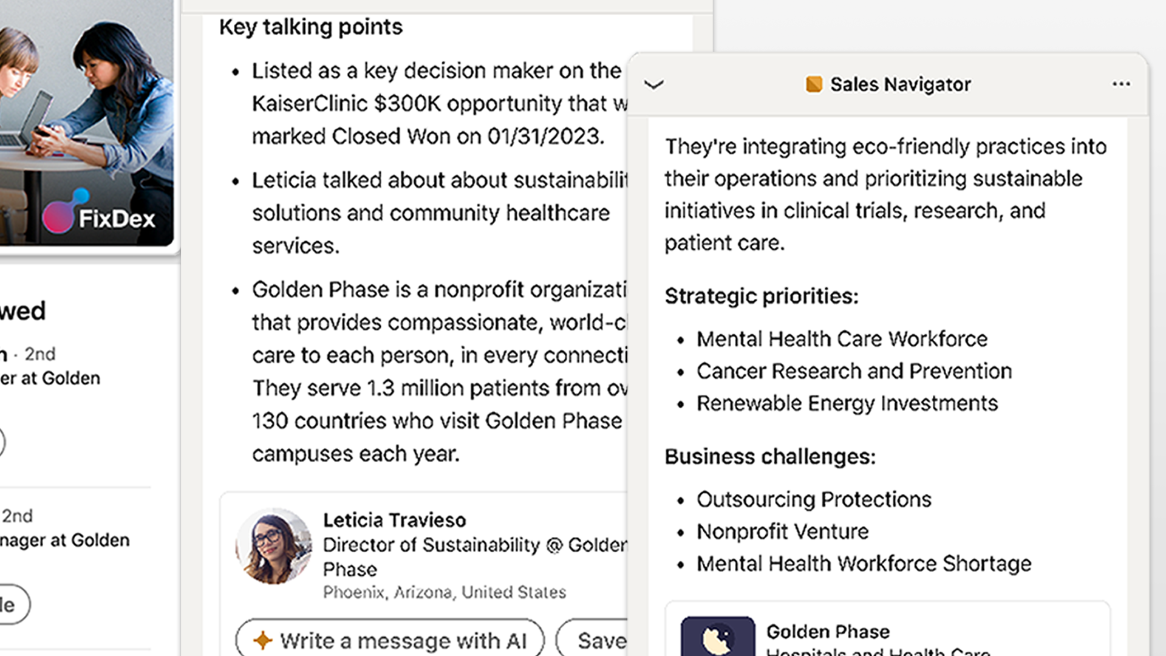Screen dimensions: 1166x656
Task: Click the Sales Navigator panel title
Action: click(x=900, y=84)
